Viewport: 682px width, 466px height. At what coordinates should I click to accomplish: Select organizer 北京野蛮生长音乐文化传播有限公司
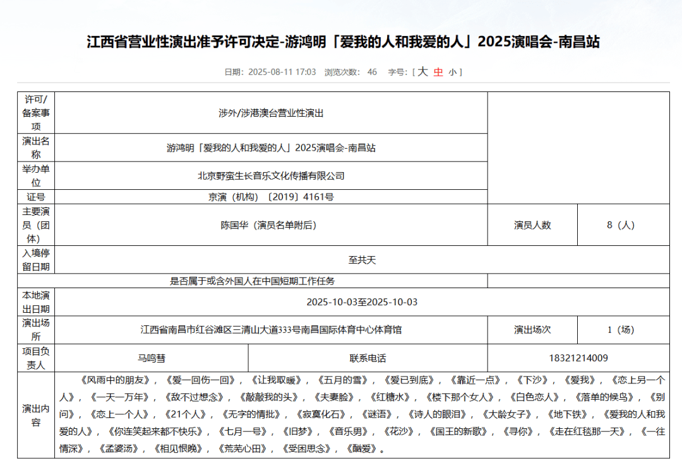click(271, 176)
